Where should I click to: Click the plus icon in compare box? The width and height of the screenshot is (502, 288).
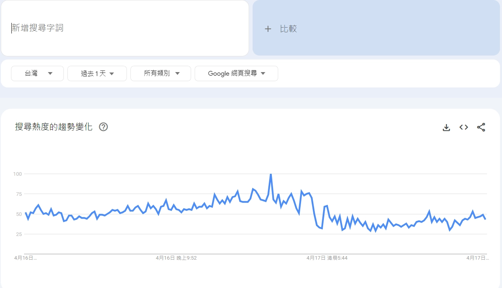tap(268, 29)
